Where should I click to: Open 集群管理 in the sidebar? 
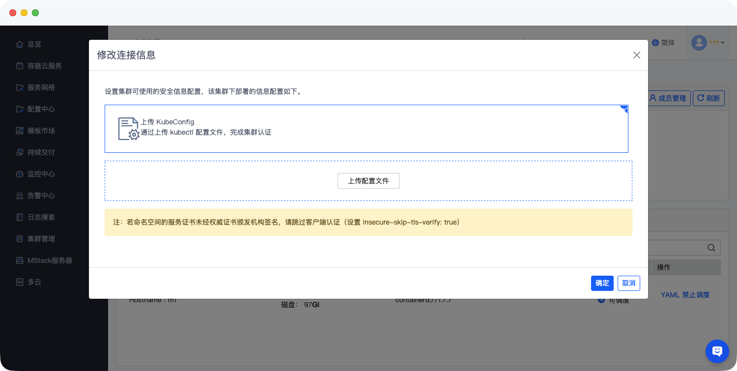tap(41, 239)
